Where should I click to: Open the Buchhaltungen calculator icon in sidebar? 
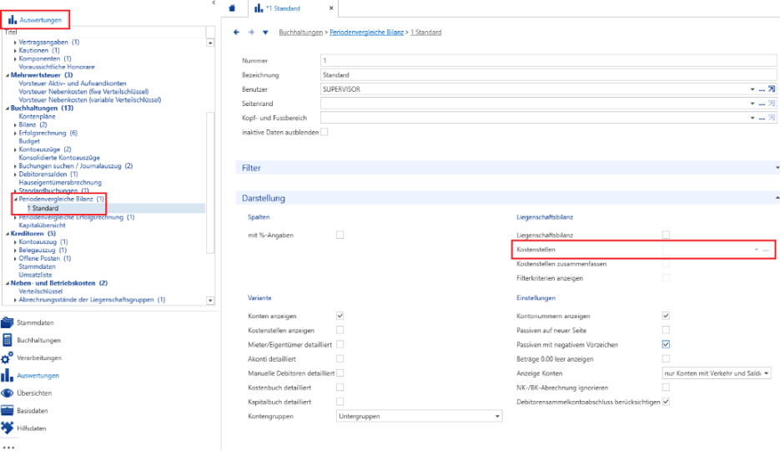pyautogui.click(x=7, y=340)
